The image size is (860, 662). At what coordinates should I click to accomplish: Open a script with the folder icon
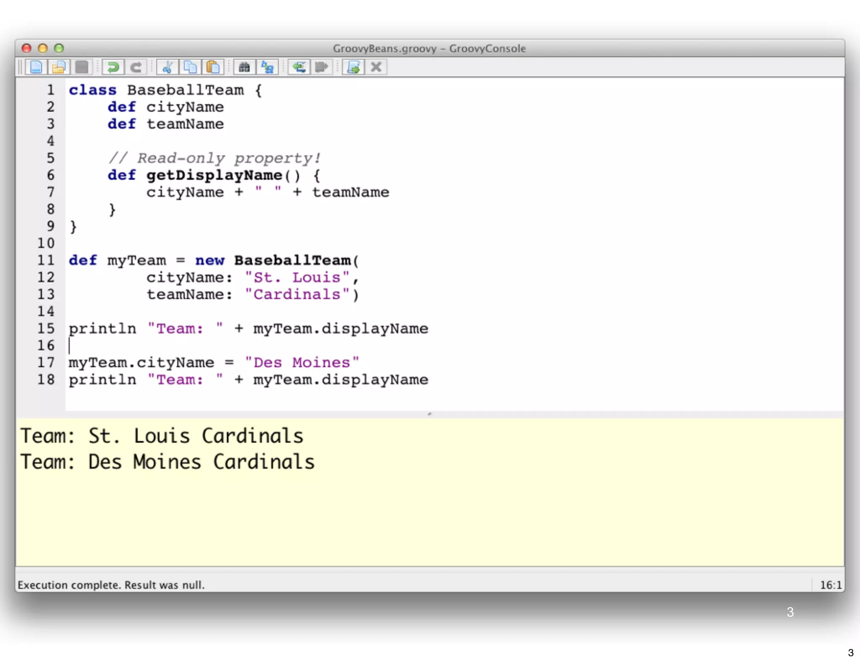(59, 67)
